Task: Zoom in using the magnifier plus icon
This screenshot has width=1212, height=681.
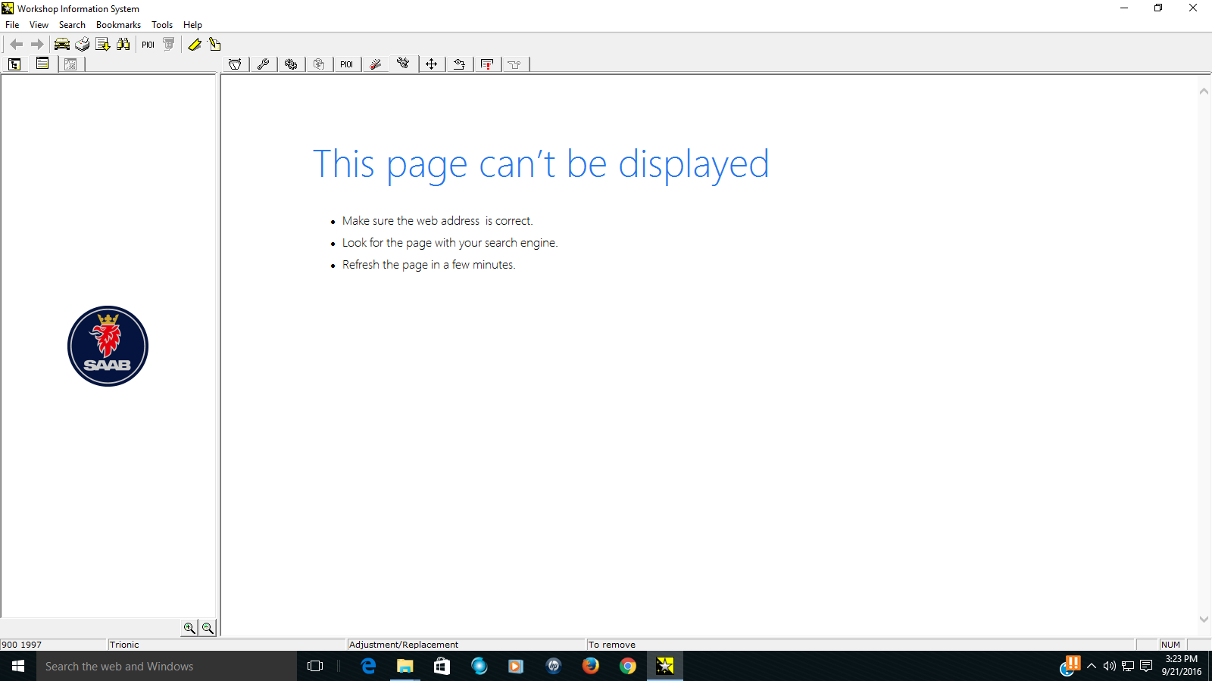Action: [x=189, y=628]
